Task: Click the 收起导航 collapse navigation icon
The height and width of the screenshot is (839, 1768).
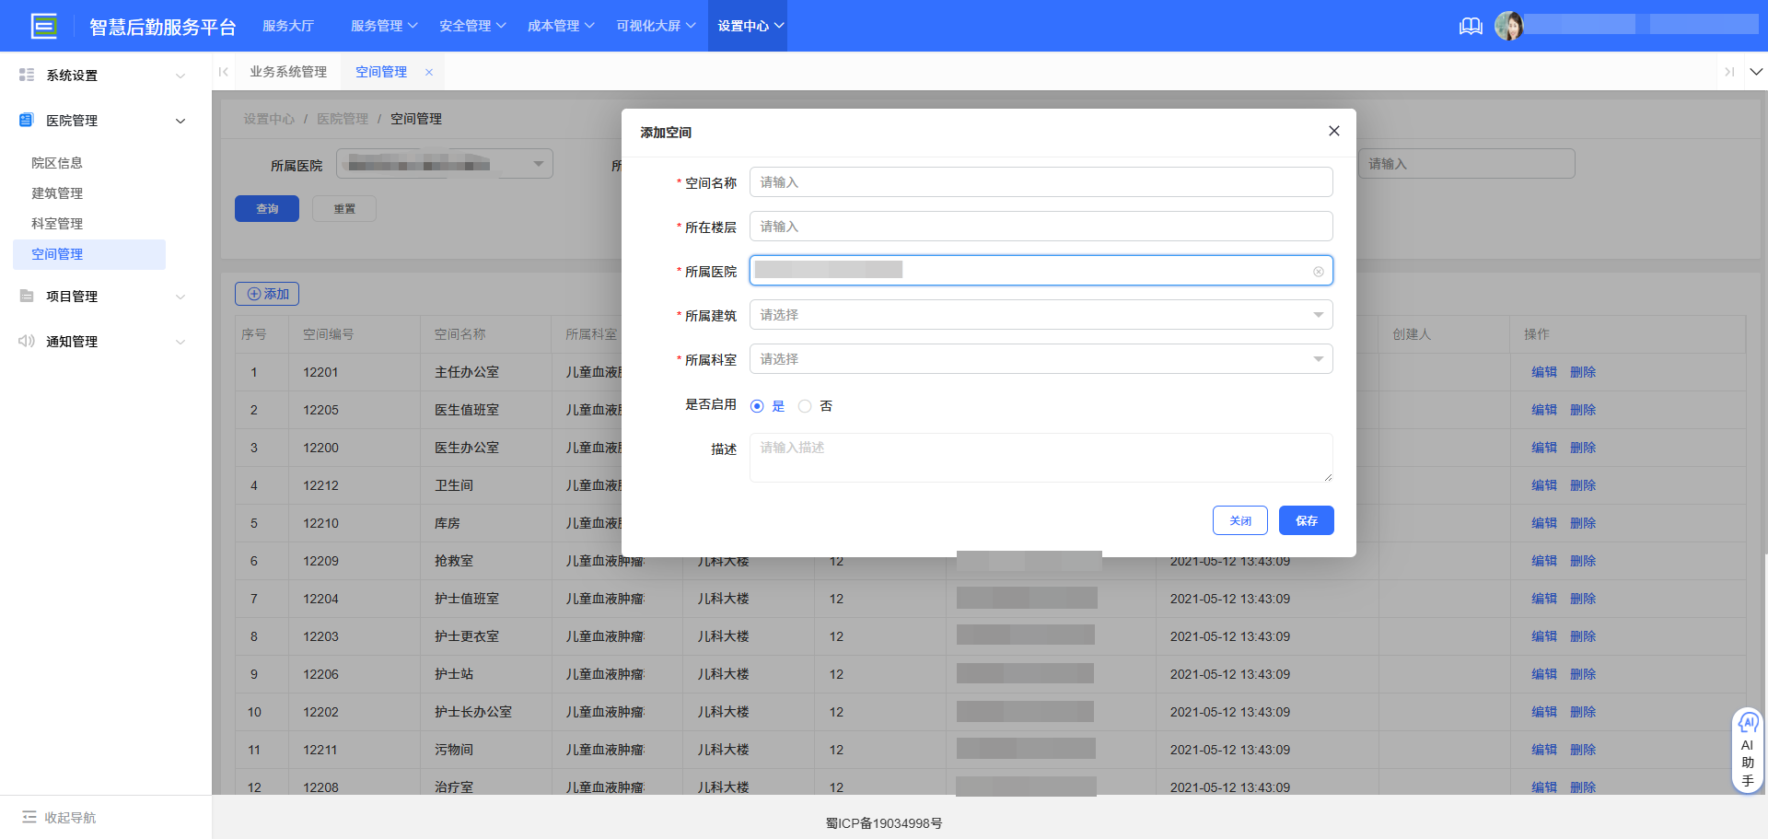Action: (x=29, y=817)
